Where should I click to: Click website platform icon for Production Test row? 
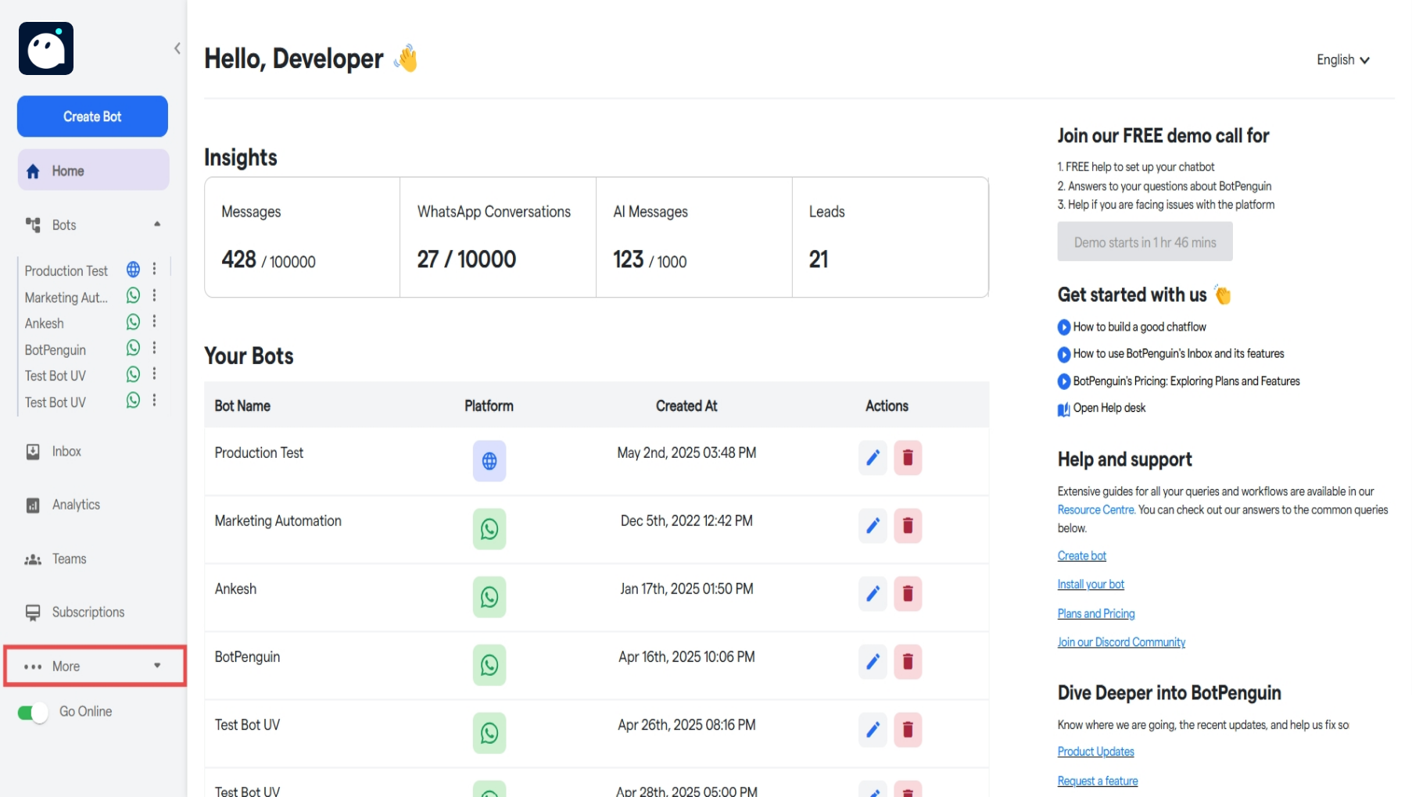click(489, 461)
